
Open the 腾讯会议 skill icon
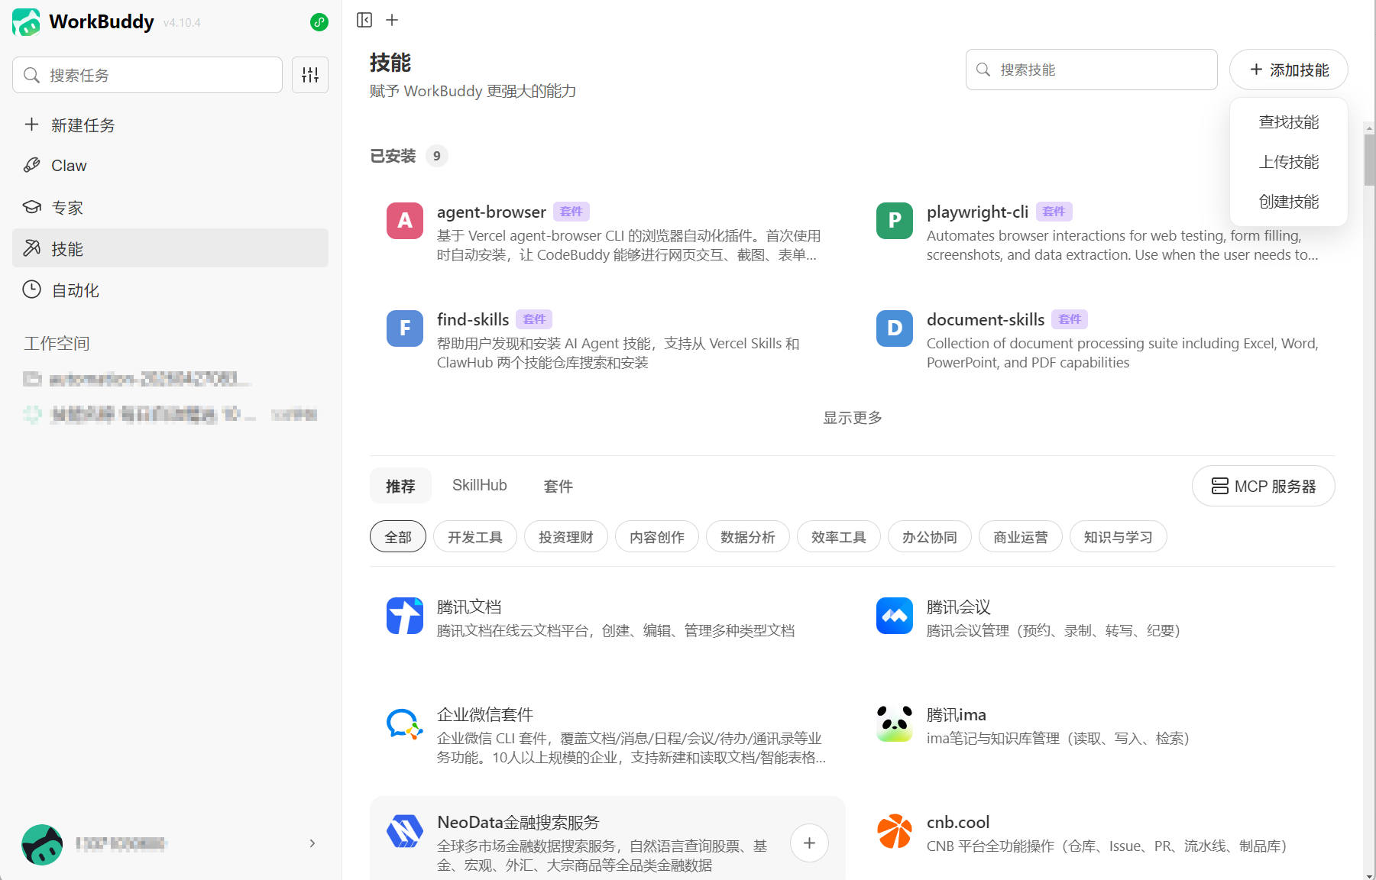pos(895,616)
